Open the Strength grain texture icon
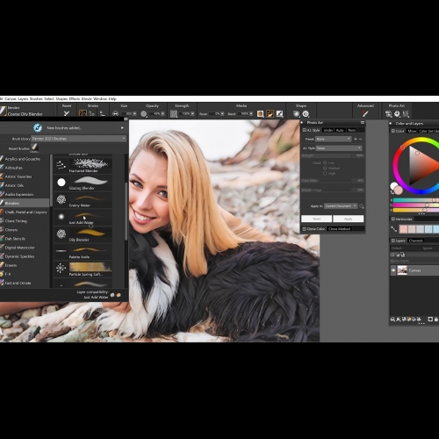 click(x=174, y=113)
